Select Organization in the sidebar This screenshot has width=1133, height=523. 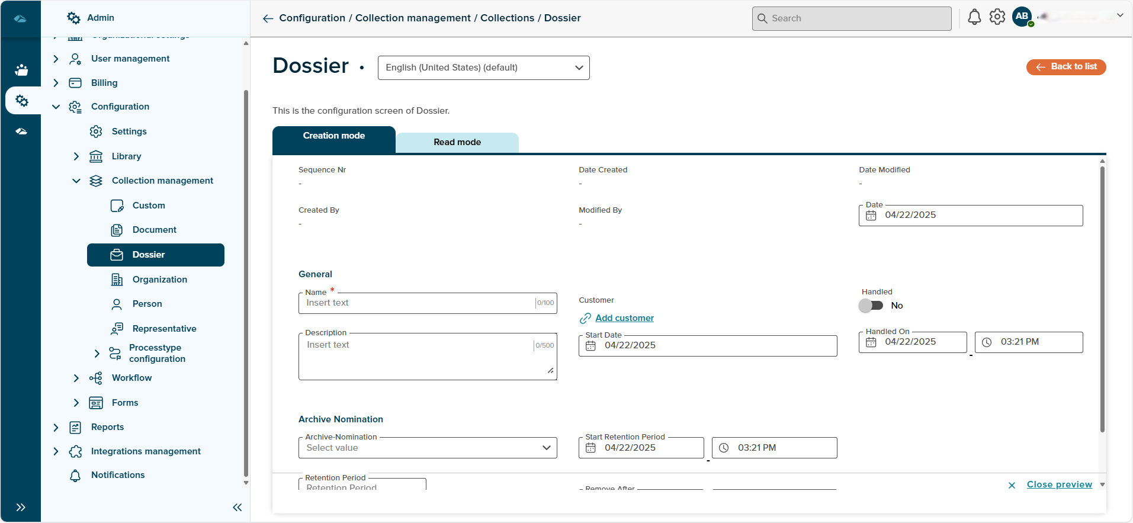coord(159,280)
